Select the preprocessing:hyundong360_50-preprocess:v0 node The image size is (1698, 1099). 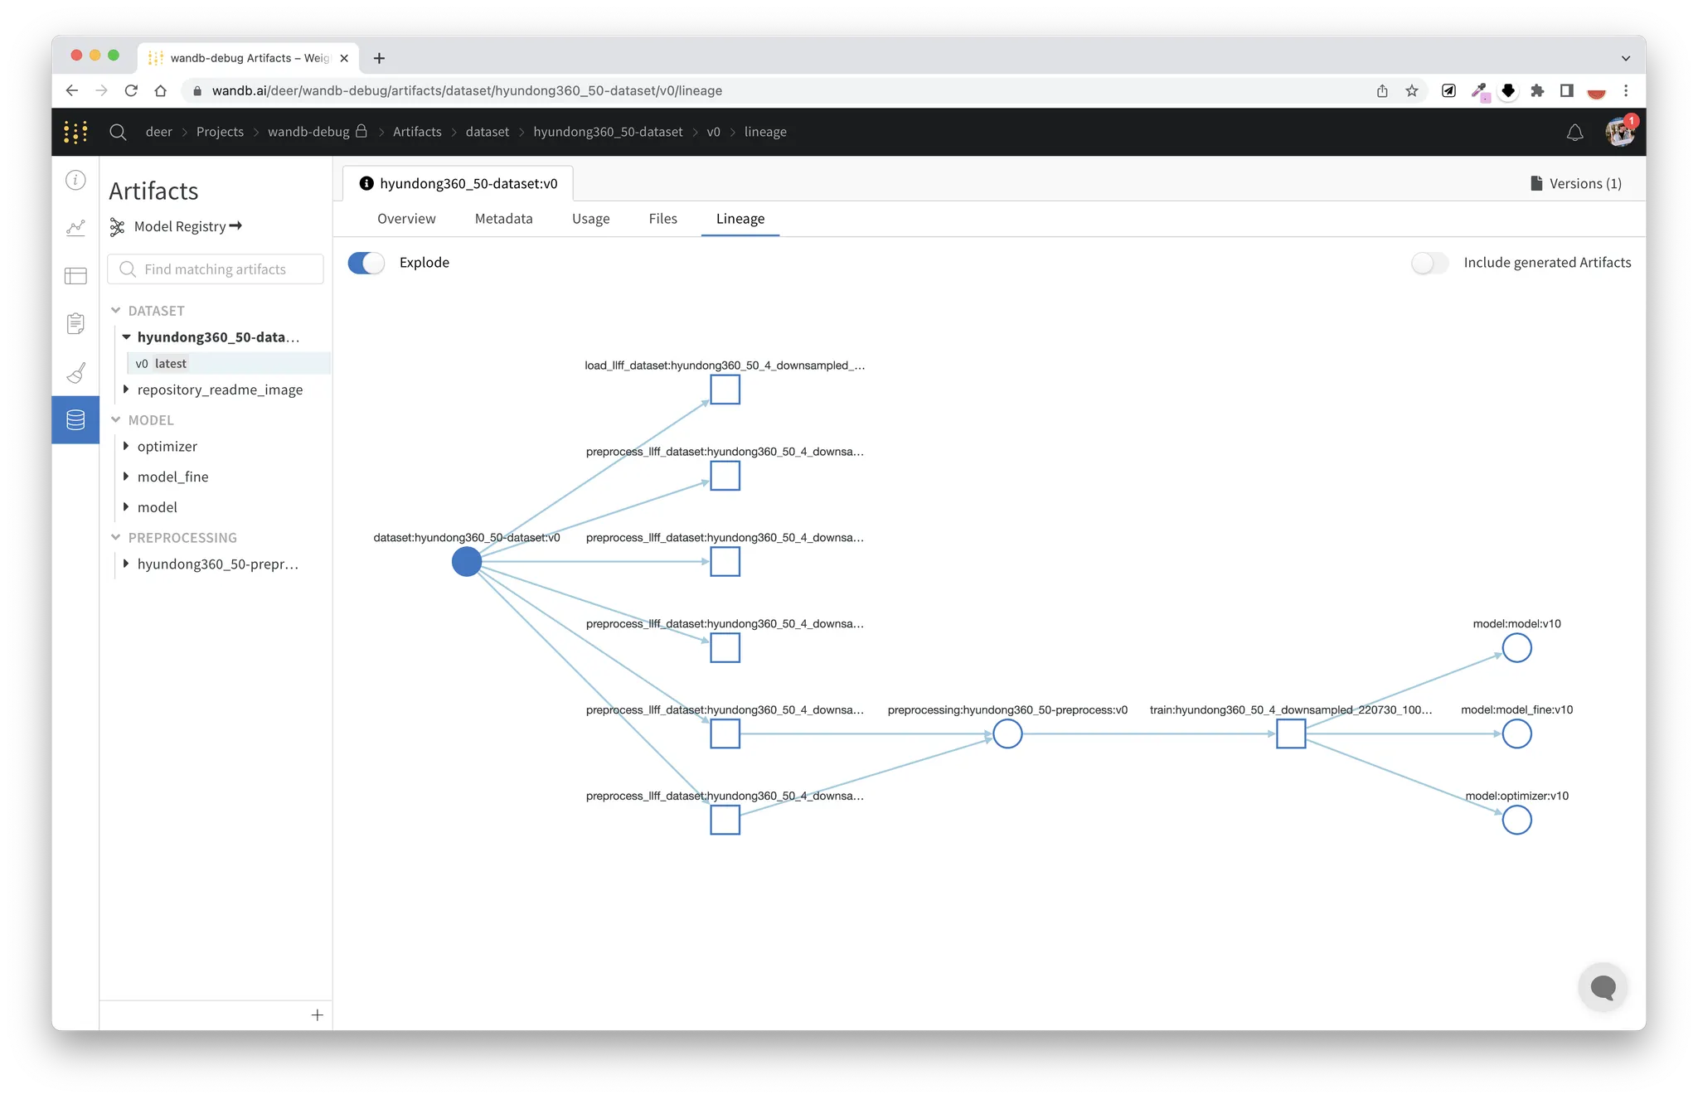pyautogui.click(x=1007, y=733)
